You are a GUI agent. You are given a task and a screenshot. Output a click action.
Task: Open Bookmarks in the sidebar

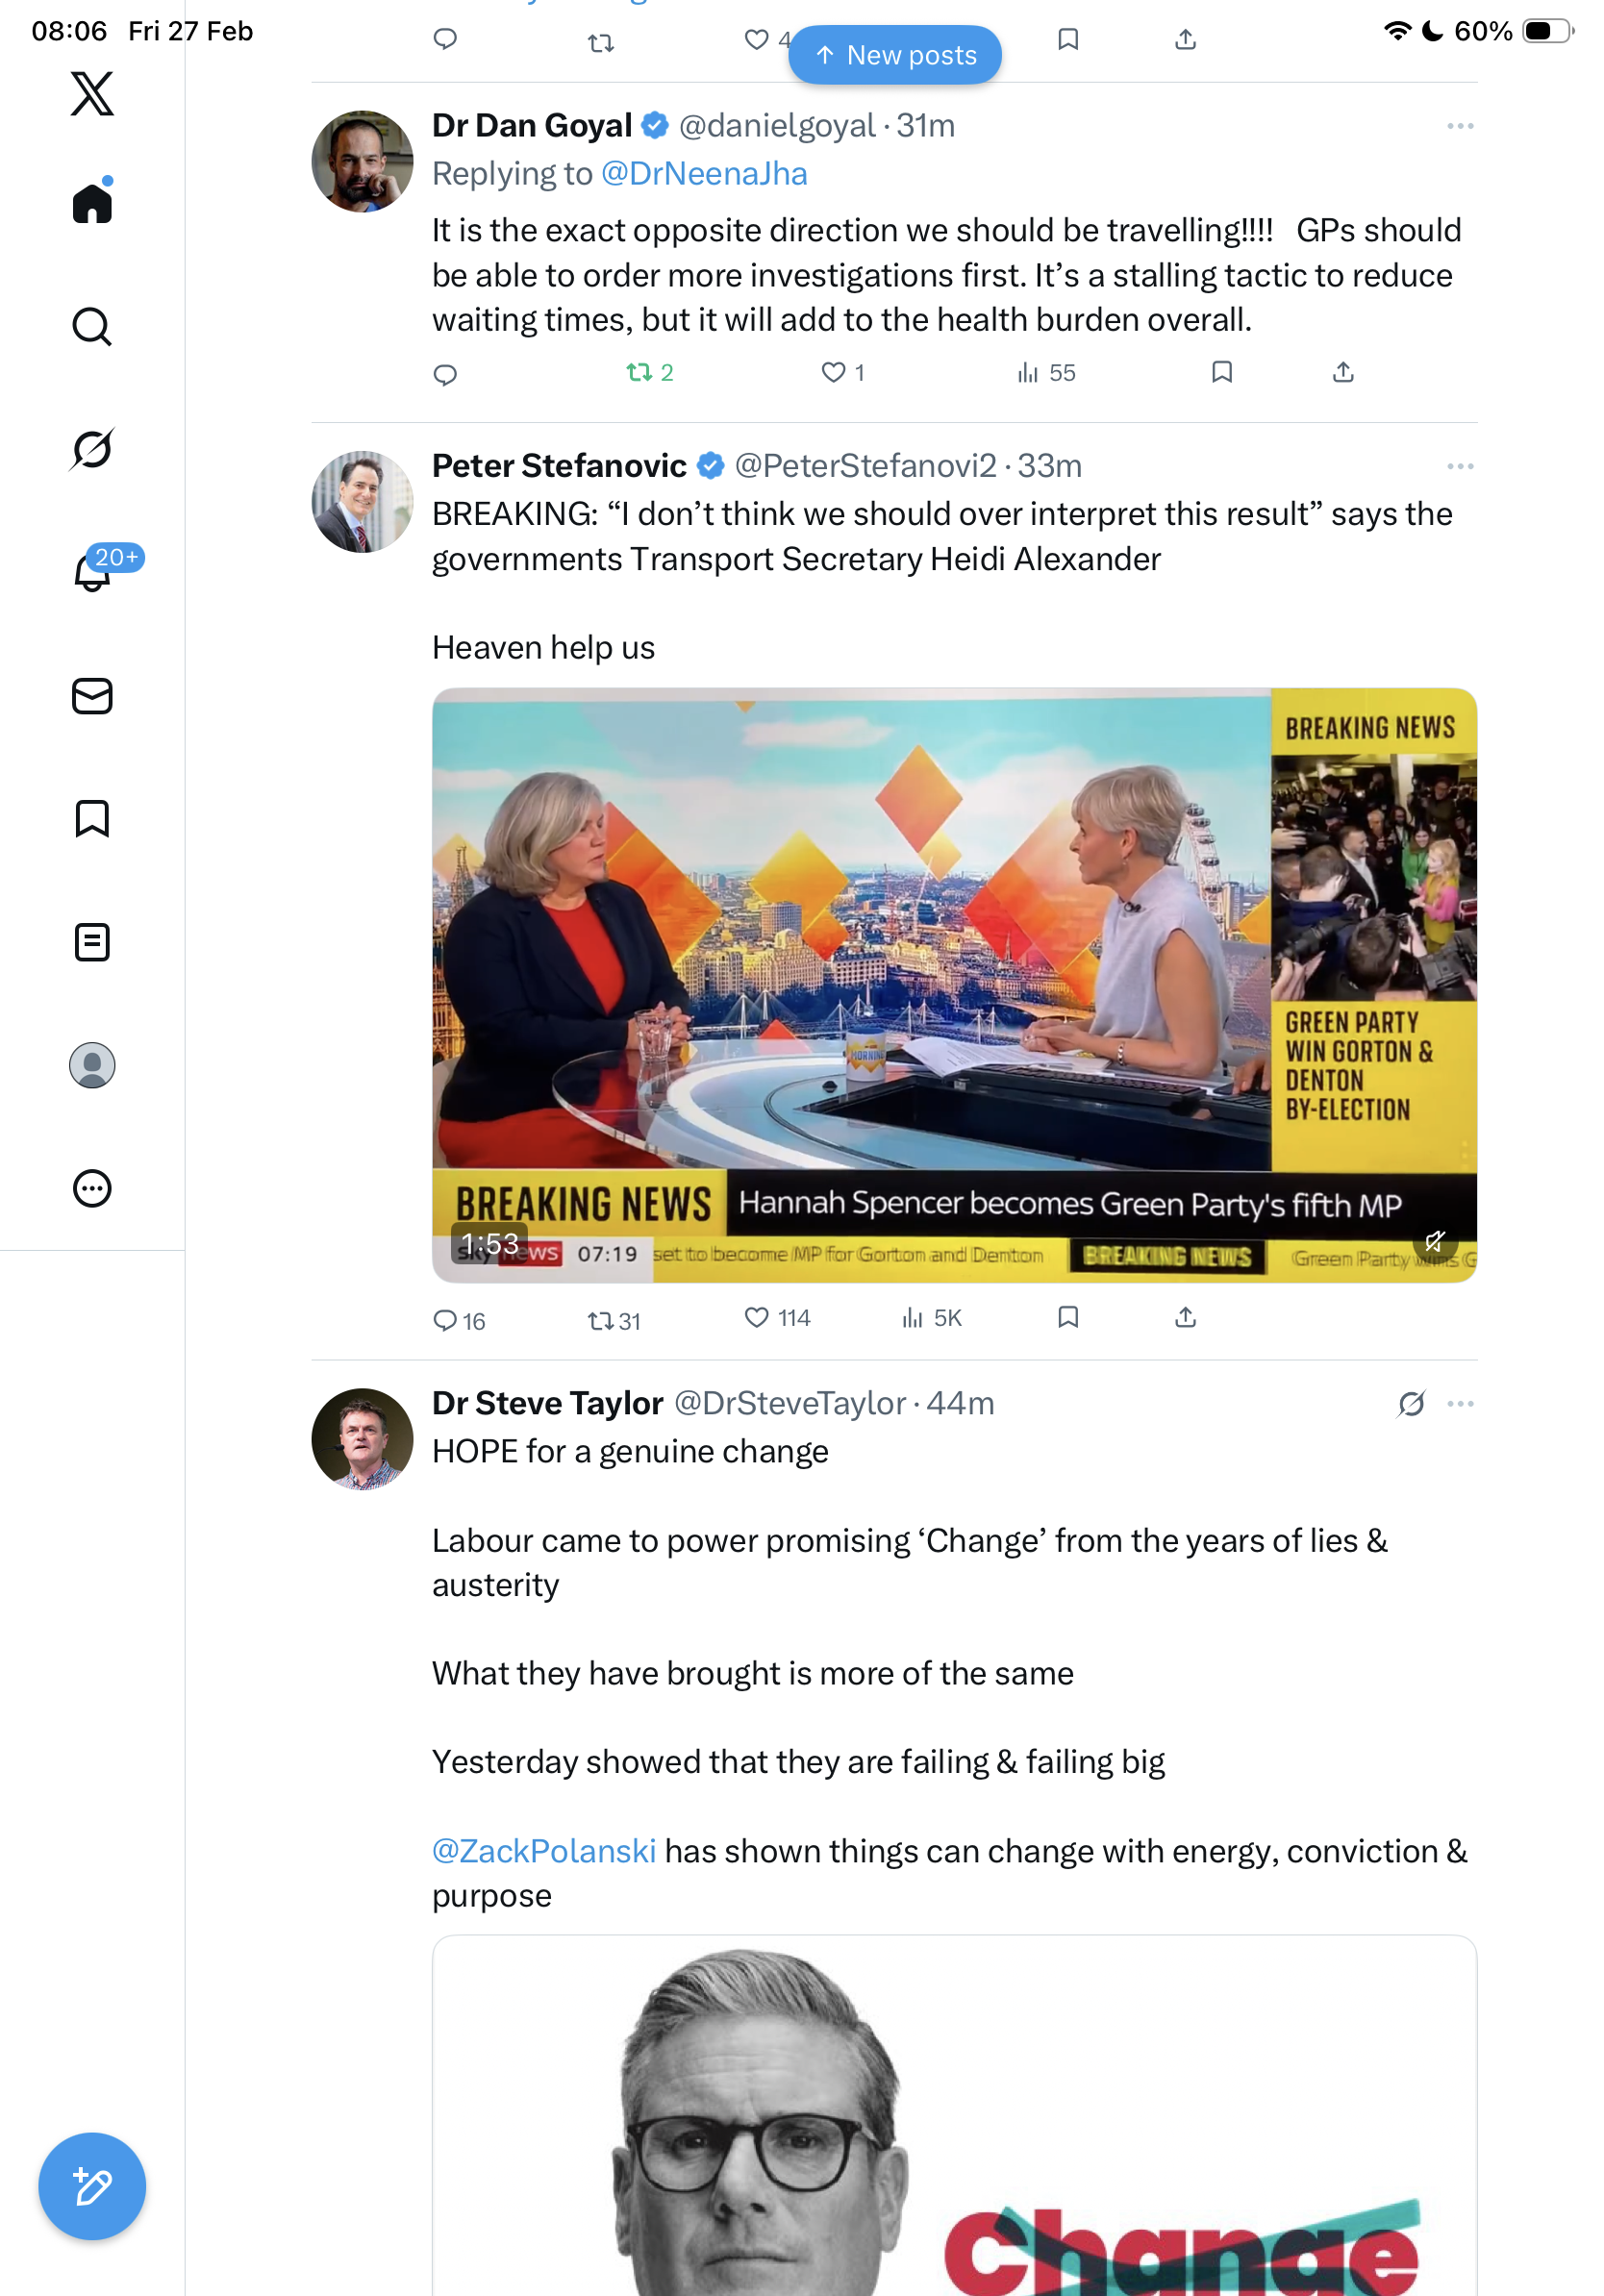92,819
